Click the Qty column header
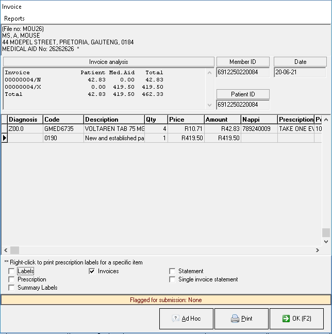The width and height of the screenshot is (332, 334). coord(156,120)
